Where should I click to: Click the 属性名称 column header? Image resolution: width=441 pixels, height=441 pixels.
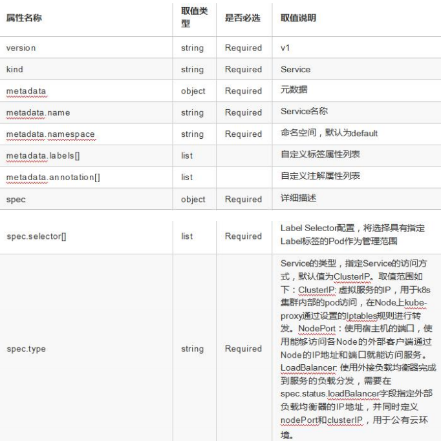coord(25,18)
